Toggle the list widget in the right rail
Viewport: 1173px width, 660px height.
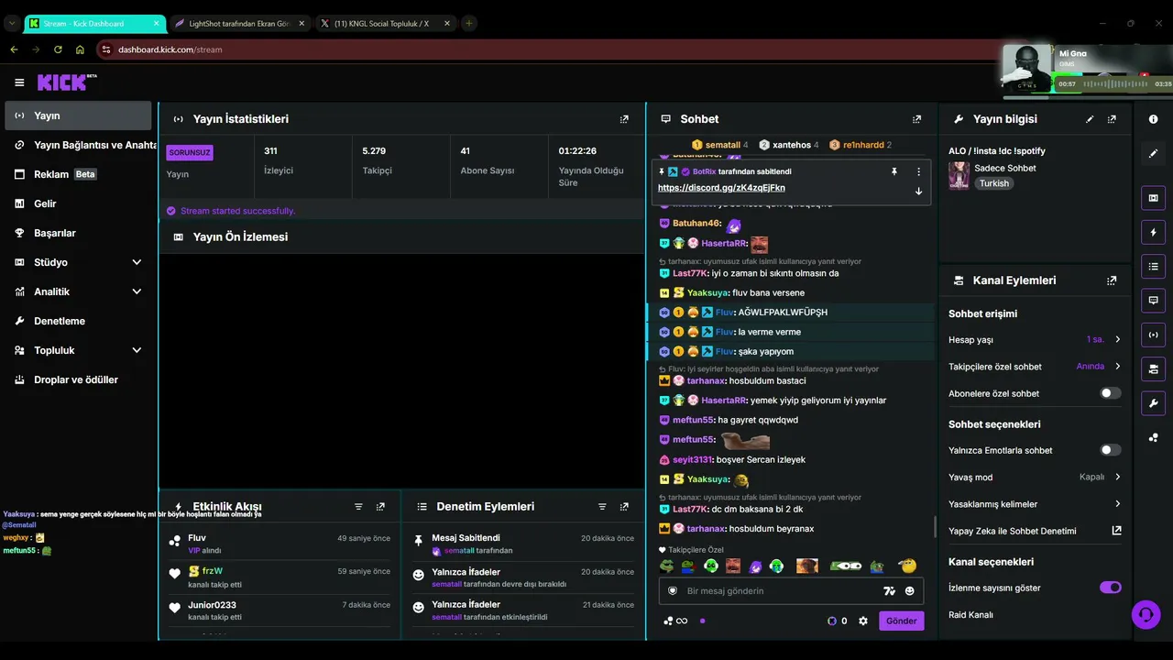1153,266
